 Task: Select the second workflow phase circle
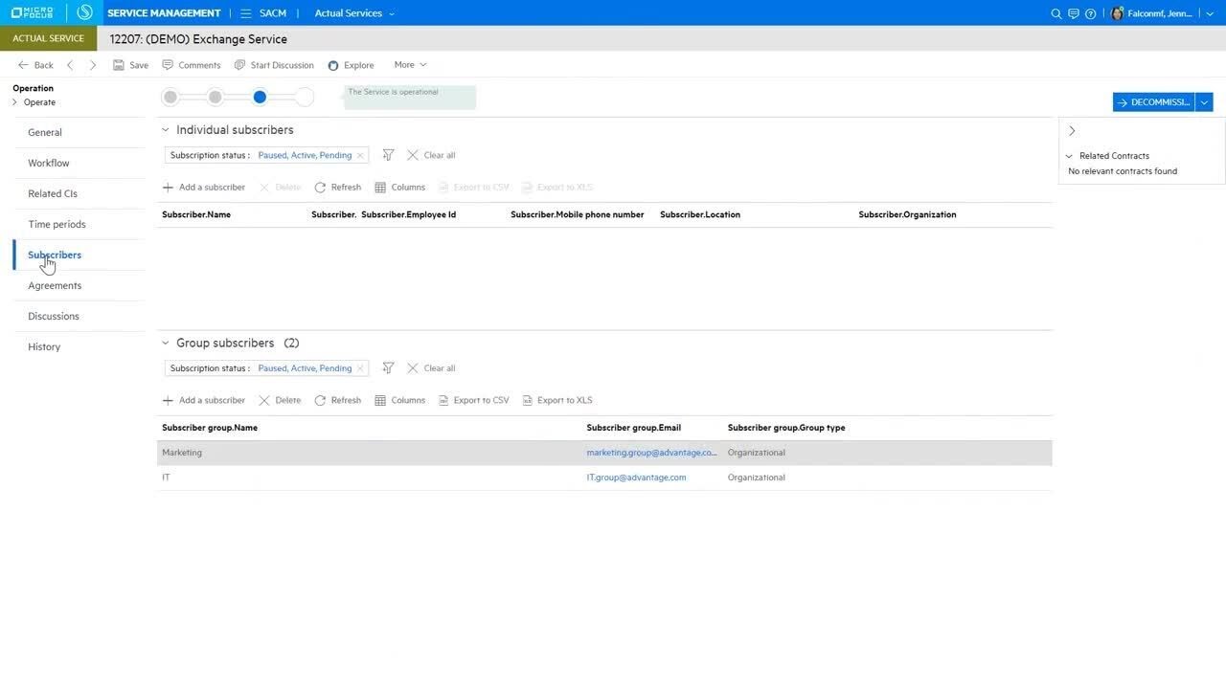(x=216, y=97)
